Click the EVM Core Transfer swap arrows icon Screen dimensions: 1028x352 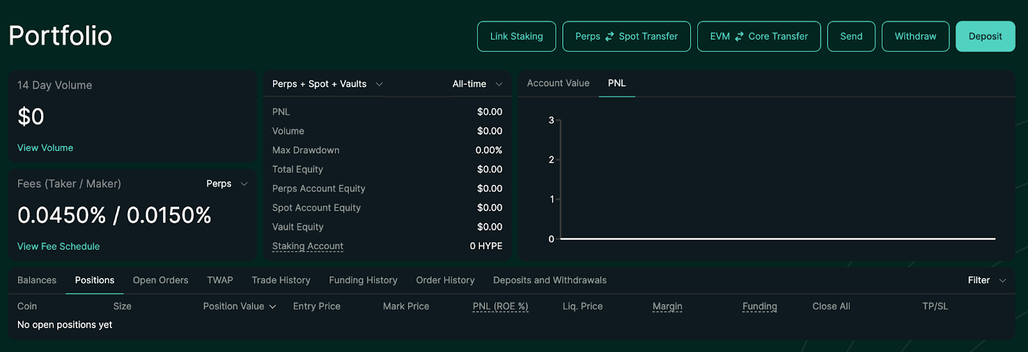pos(739,37)
